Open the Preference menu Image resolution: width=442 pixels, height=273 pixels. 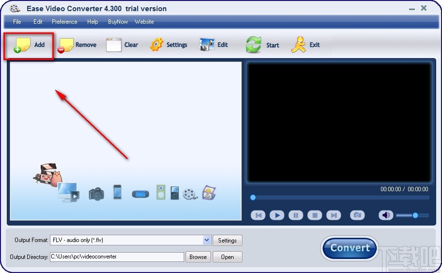click(x=64, y=22)
